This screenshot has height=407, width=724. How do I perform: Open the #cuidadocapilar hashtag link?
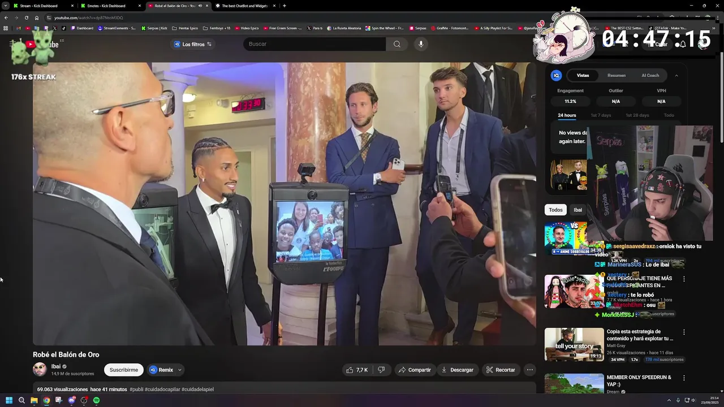[x=162, y=389]
